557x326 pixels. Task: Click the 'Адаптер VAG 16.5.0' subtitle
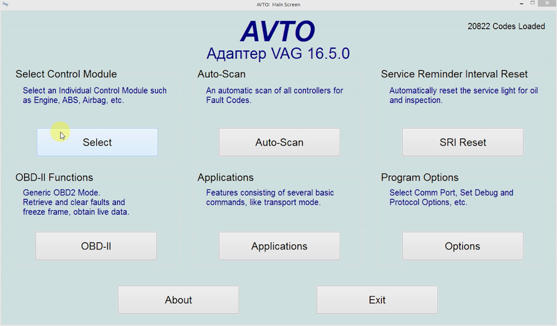tap(278, 53)
